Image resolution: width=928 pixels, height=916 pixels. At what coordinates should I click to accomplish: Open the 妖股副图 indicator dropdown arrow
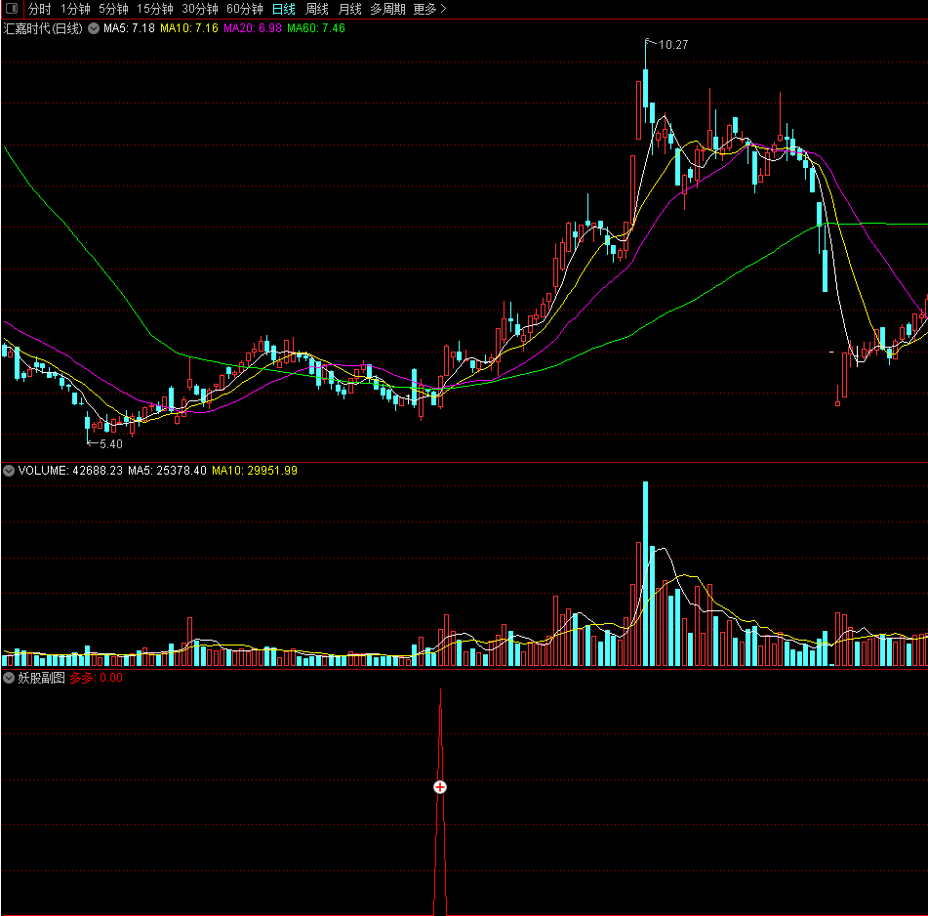(x=9, y=678)
